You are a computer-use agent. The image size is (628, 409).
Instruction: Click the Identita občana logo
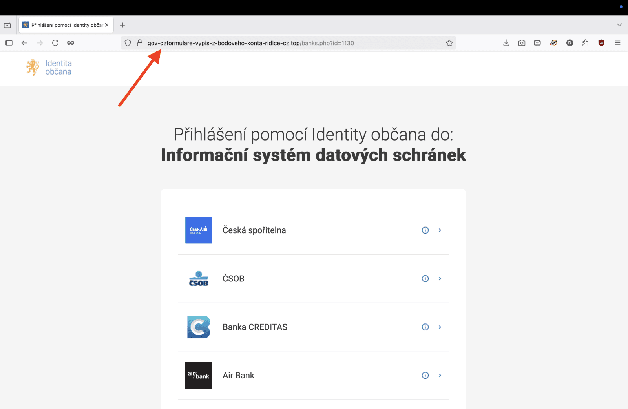pos(49,67)
